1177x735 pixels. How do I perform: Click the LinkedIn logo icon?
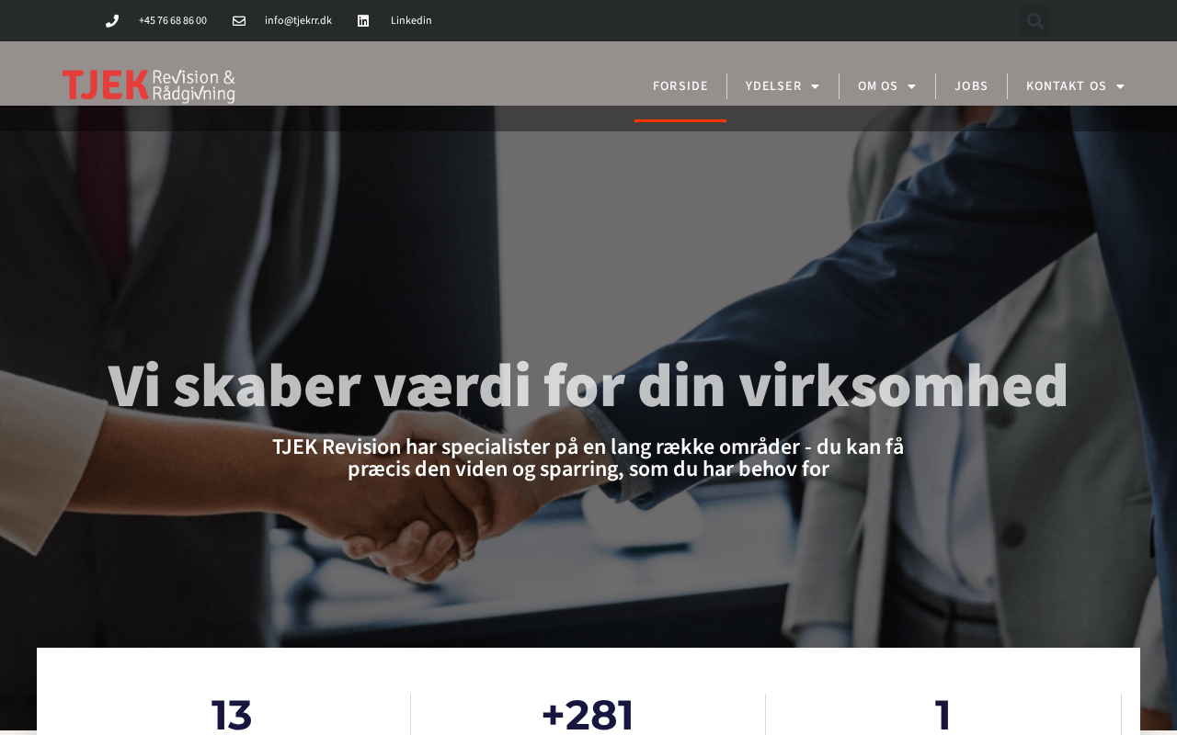[x=363, y=21]
